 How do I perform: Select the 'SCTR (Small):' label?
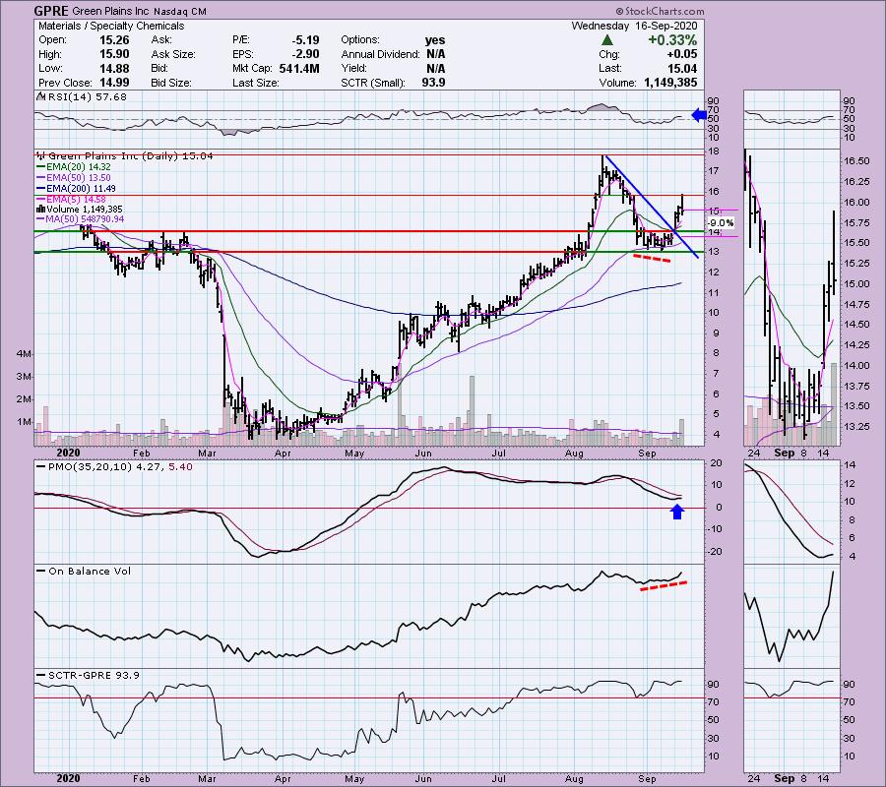coord(373,83)
